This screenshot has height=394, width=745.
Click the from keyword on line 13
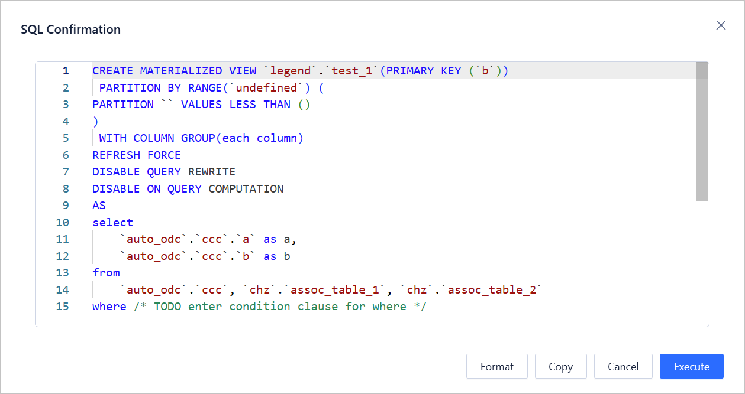click(106, 273)
